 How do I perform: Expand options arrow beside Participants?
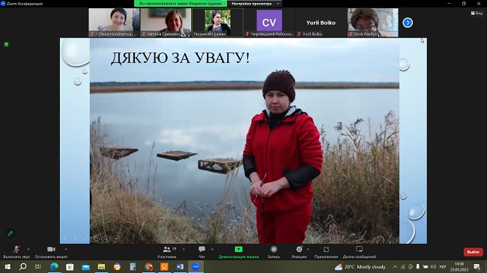point(184,249)
